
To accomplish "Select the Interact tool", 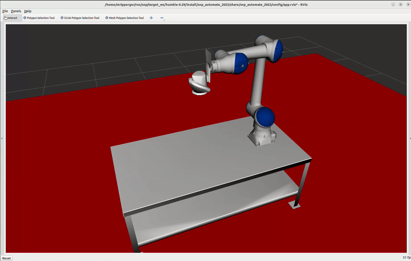I will pos(12,18).
